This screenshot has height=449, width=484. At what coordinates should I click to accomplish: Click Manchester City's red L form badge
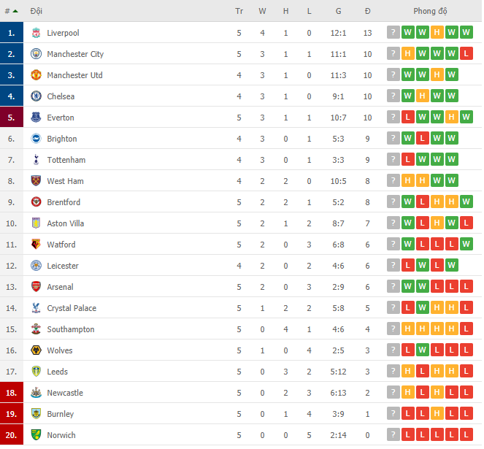point(466,53)
